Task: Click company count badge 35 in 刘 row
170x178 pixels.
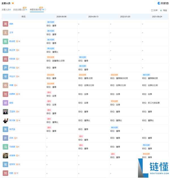Action: (18, 94)
